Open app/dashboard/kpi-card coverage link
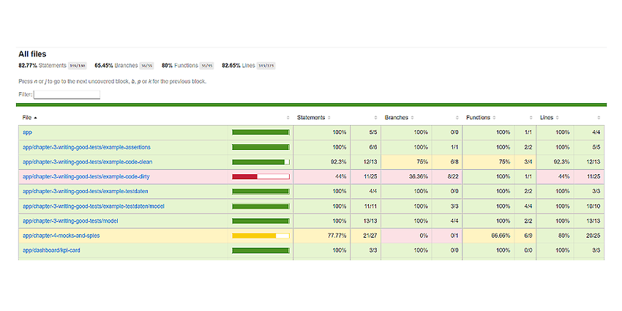This screenshot has height=311, width=622. point(51,250)
